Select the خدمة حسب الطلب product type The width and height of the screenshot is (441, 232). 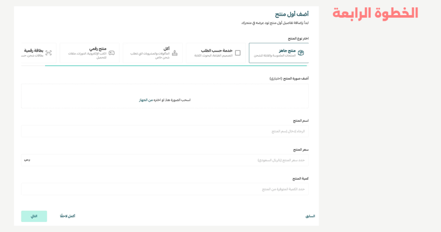[216, 53]
